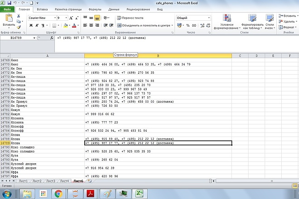Toggle bold formatting (Ж)
This screenshot has width=299, height=199.
click(31, 25)
